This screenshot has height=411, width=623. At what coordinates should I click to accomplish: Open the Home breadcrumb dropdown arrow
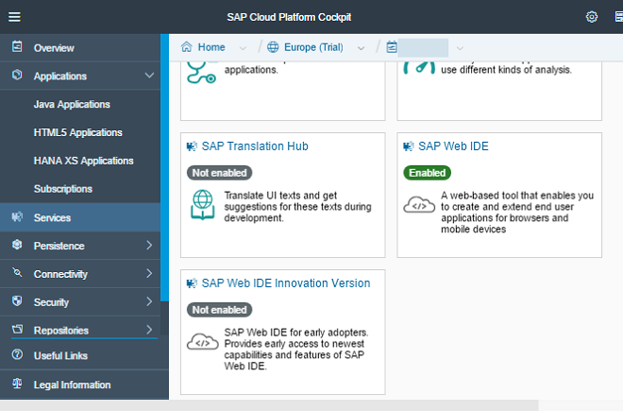tap(243, 48)
